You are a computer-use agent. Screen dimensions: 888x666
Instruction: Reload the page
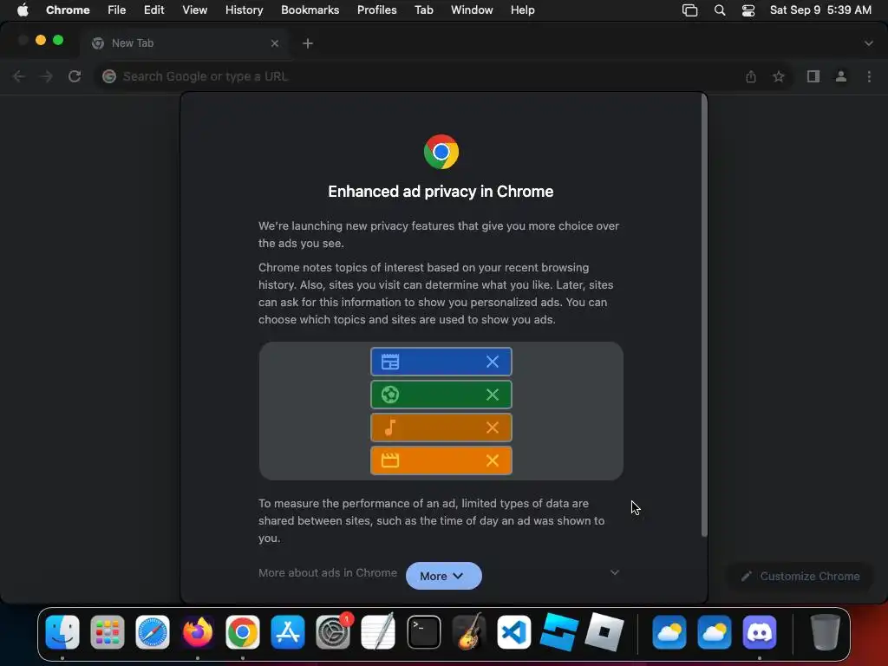click(x=75, y=76)
